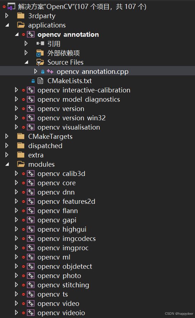Click the extra folder icon
195x318 pixels.
click(21, 155)
